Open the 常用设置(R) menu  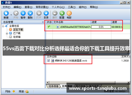point(42,7)
